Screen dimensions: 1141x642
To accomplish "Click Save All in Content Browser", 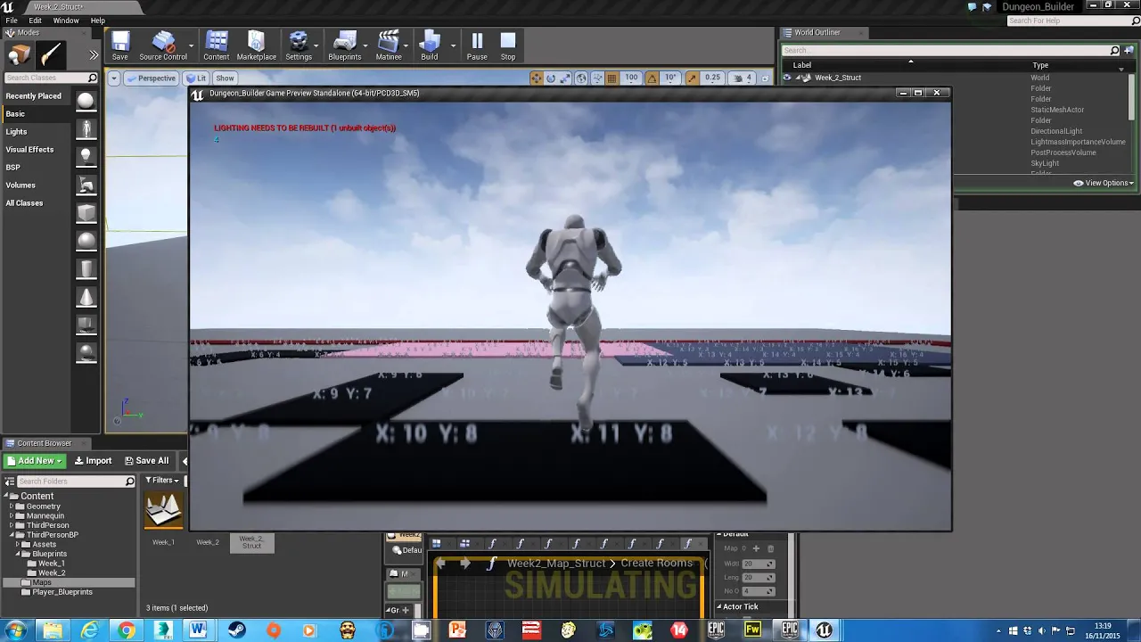I will [147, 461].
